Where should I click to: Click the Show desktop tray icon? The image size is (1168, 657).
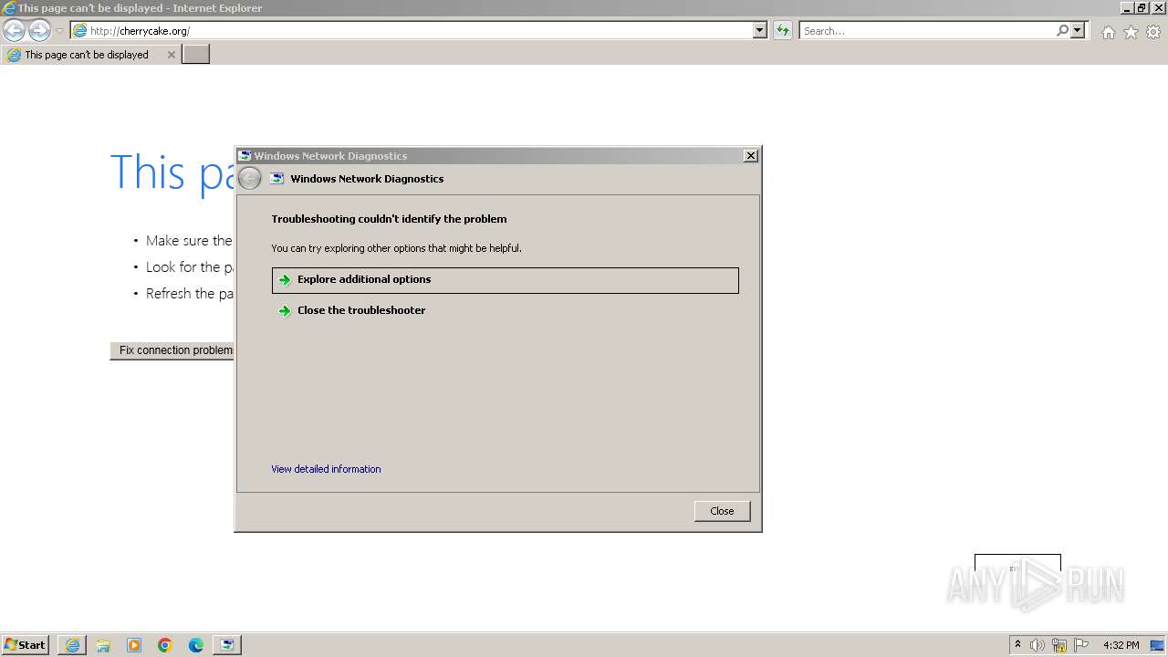pyautogui.click(x=1157, y=645)
